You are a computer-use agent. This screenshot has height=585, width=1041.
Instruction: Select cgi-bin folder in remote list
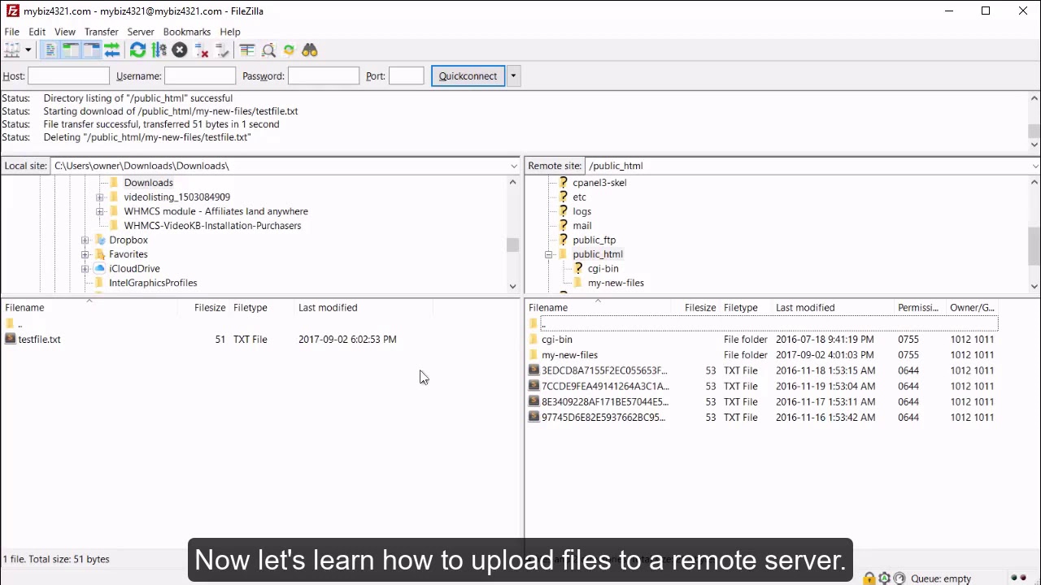(556, 339)
